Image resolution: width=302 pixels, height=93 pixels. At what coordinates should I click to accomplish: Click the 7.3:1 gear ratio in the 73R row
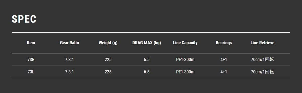(x=69, y=60)
